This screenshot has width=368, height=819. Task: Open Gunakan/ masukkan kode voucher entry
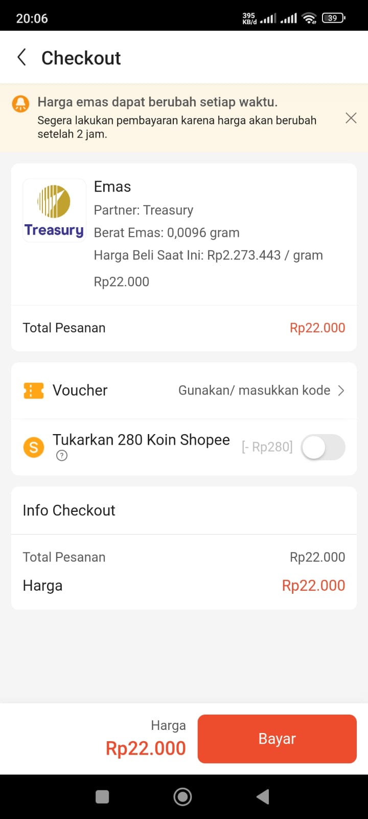(x=255, y=391)
